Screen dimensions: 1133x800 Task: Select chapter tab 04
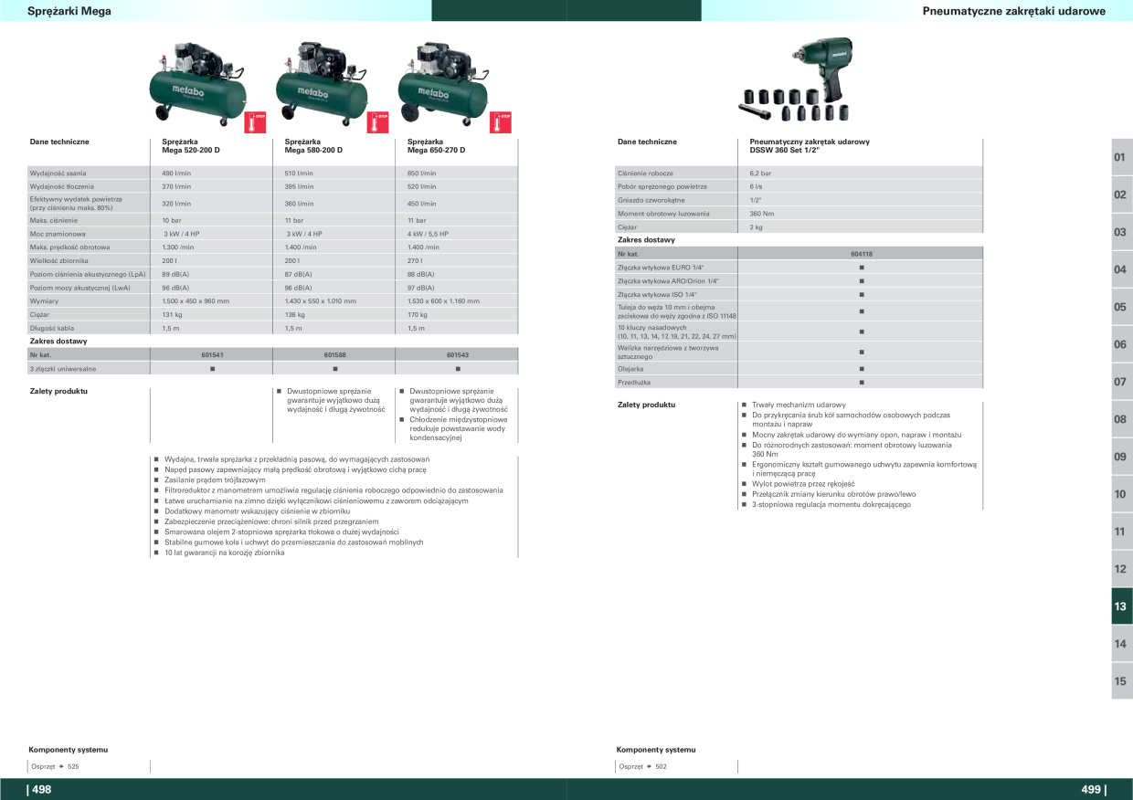pyautogui.click(x=1121, y=269)
